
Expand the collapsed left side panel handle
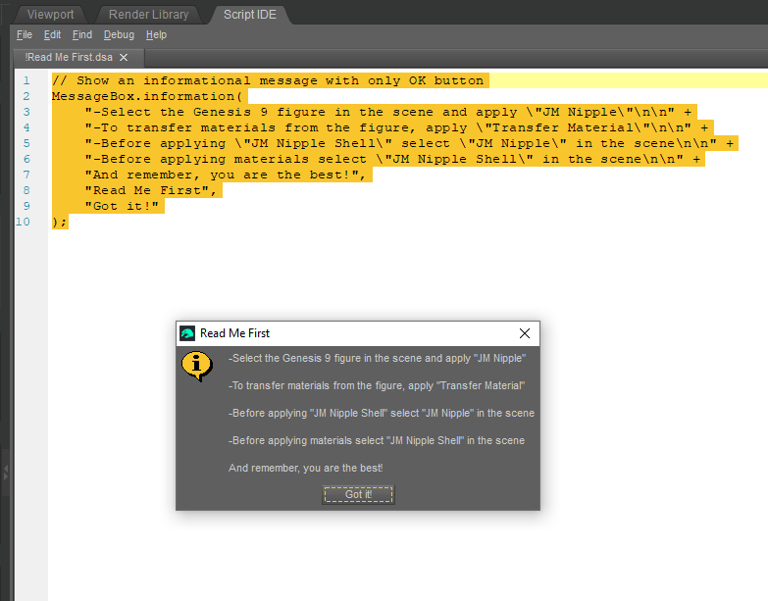(x=5, y=473)
